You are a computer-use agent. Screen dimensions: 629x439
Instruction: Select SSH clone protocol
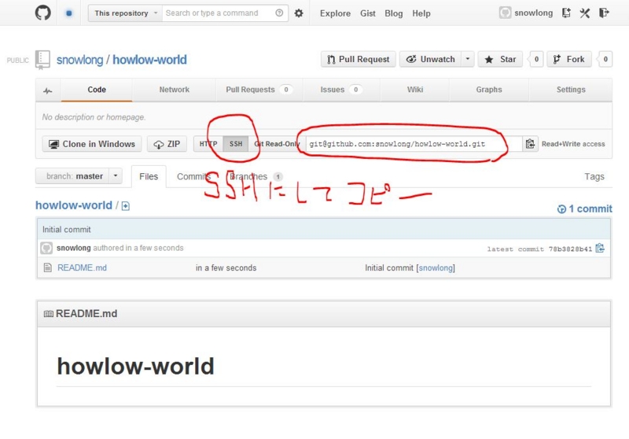click(236, 144)
